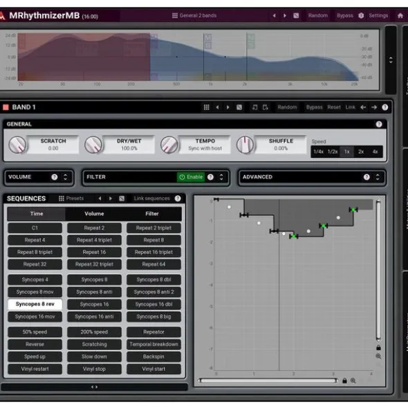Toggle the Filter Enable button
Viewport: 408px width, 409px height.
tap(191, 177)
